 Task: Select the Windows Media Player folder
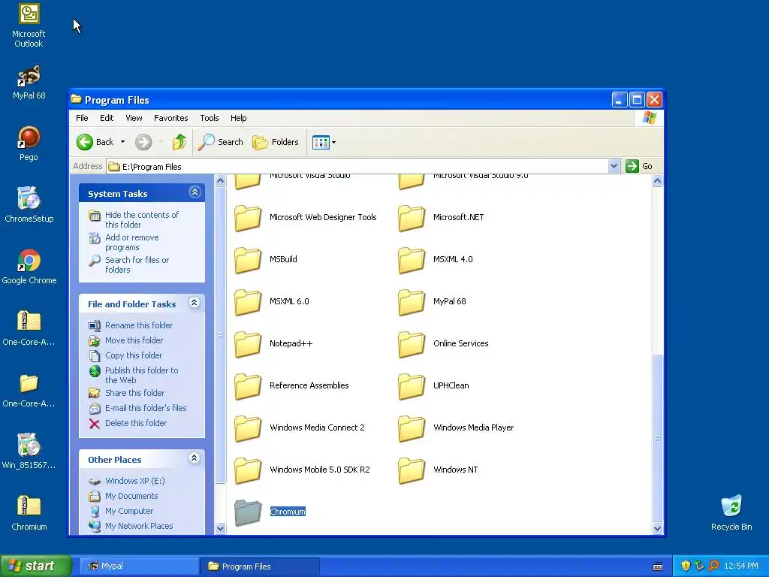pos(412,428)
